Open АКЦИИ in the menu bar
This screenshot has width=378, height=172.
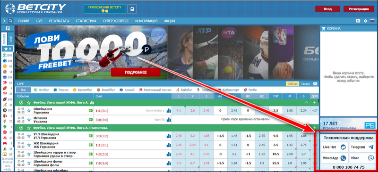click(x=170, y=21)
